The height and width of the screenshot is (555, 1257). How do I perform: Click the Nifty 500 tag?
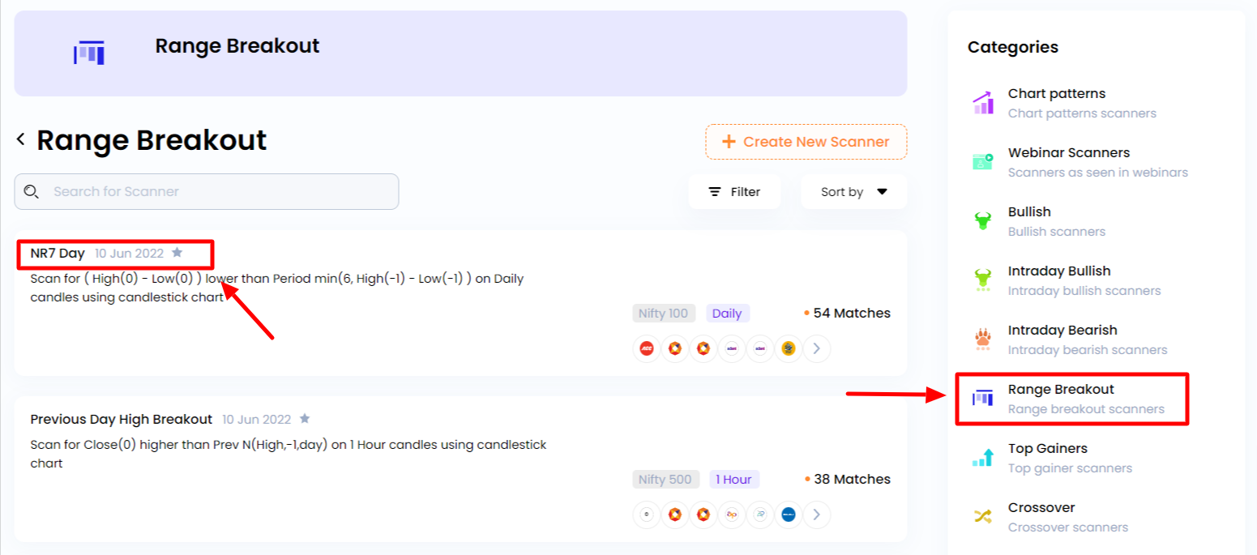coord(665,479)
